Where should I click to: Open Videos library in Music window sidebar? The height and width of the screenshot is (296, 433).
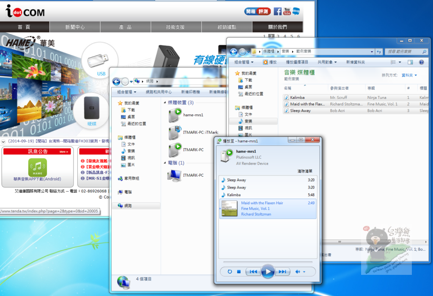pos(245,128)
